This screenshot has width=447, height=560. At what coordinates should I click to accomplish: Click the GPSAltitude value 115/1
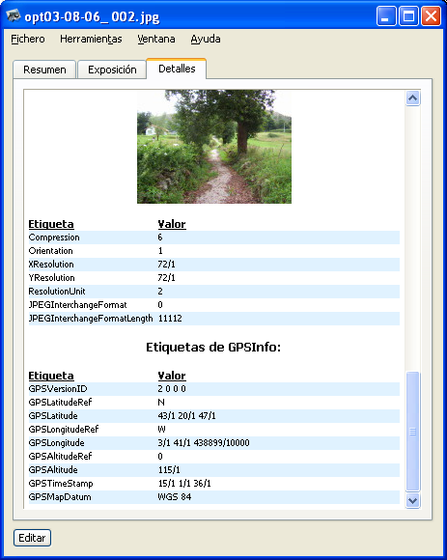(169, 469)
